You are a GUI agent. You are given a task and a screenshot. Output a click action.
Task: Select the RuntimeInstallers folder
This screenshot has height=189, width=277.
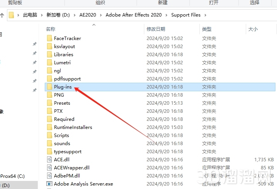tap(73, 127)
